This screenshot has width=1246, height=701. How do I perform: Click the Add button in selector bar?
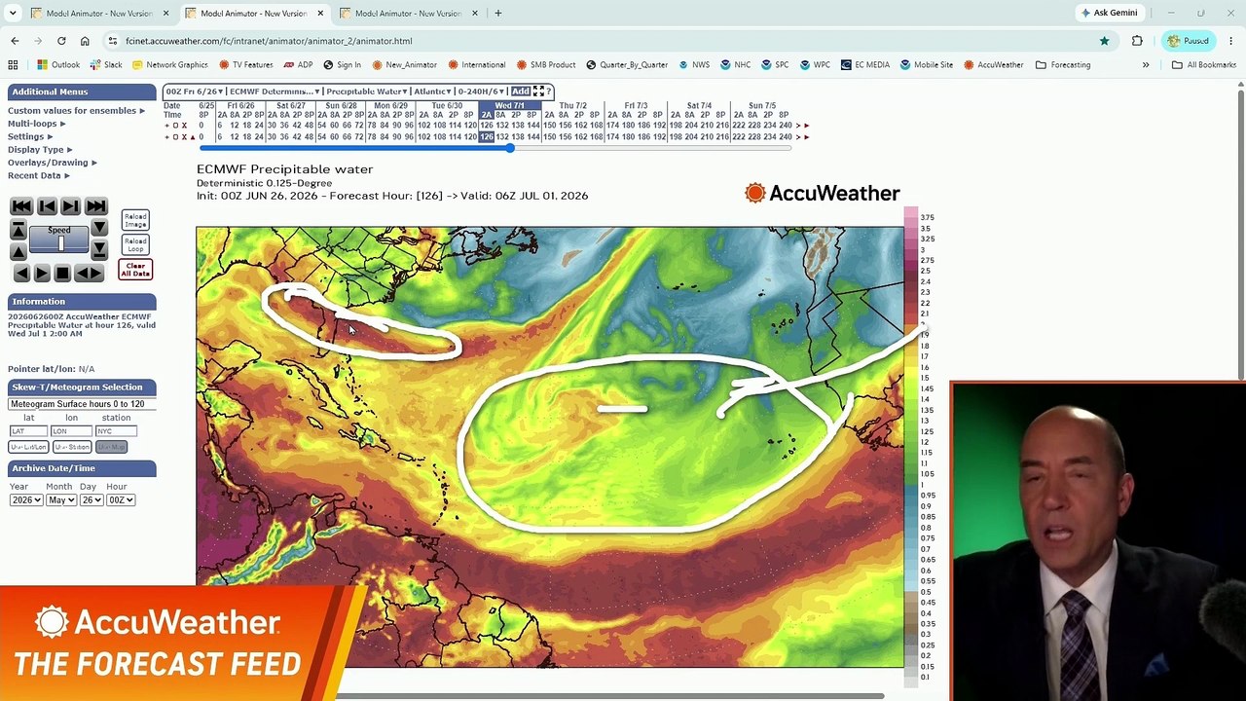(521, 92)
